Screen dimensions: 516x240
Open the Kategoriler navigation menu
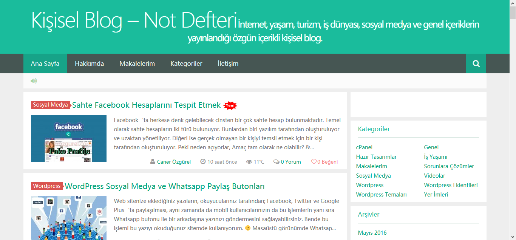[x=186, y=63]
